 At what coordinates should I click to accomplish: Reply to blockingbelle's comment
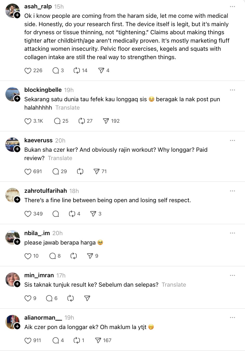click(57, 121)
